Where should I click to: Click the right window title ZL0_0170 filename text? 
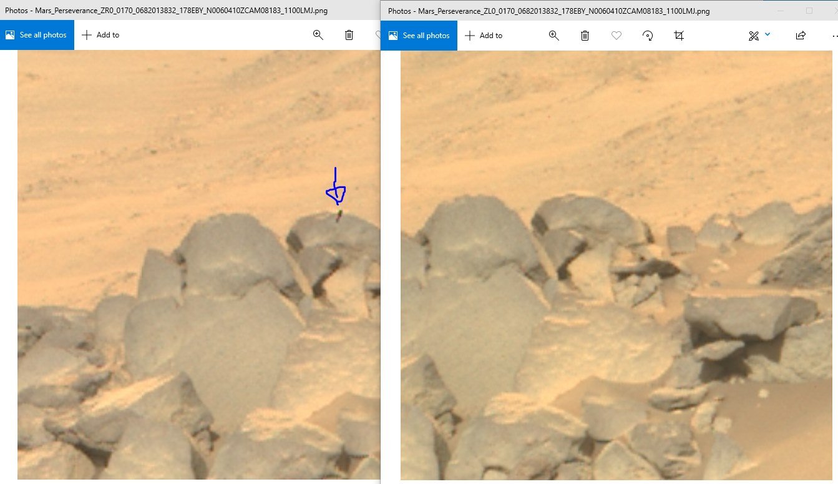564,11
